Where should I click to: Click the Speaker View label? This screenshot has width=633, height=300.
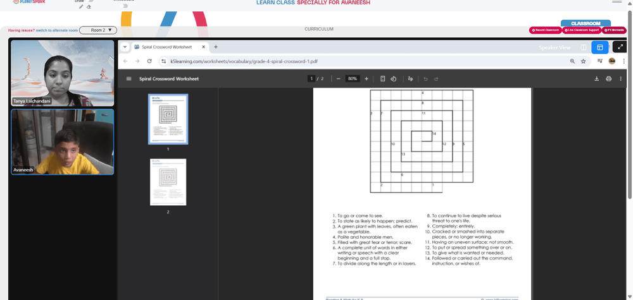click(x=555, y=47)
